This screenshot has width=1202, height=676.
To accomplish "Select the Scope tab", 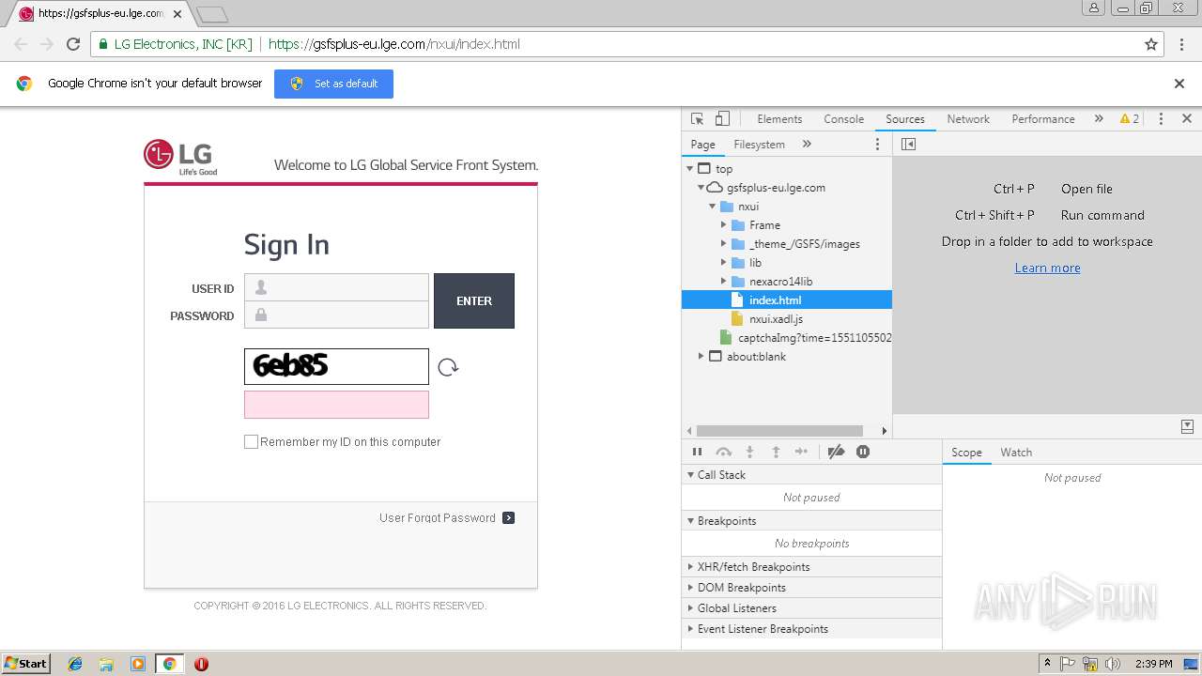I will [x=966, y=453].
